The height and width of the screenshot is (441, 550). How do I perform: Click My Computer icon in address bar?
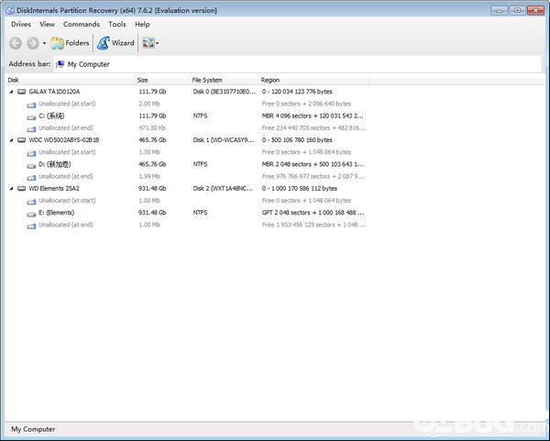point(60,64)
